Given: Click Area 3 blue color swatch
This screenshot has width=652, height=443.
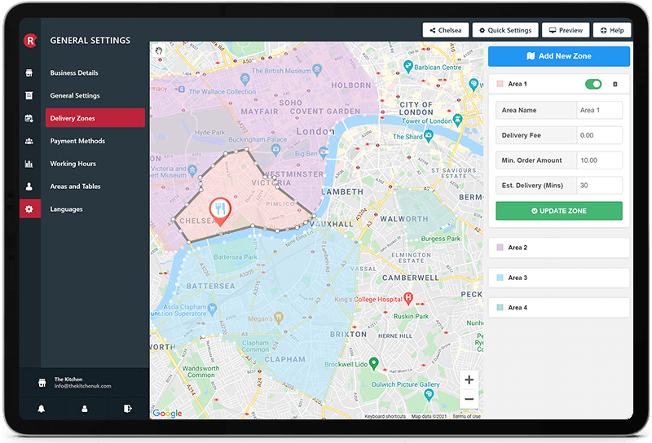Looking at the screenshot, I should (500, 278).
